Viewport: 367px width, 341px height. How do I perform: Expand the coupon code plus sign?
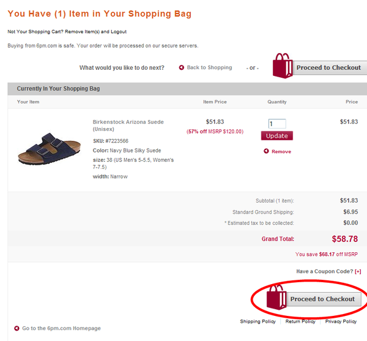tap(358, 271)
